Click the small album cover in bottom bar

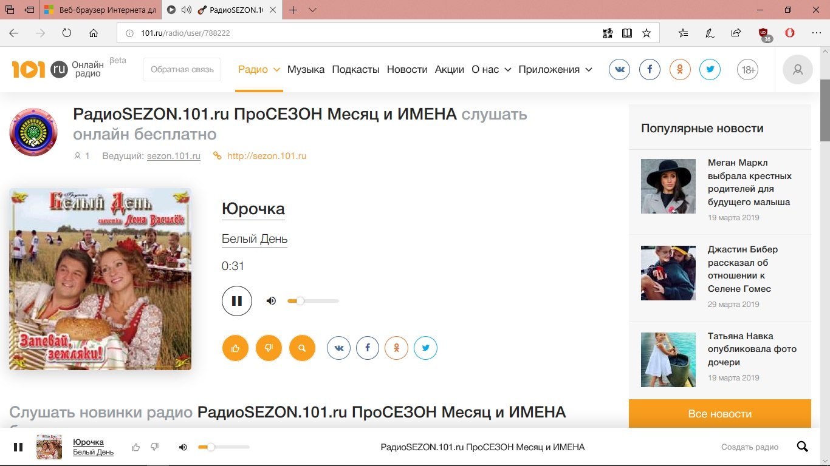click(x=49, y=447)
